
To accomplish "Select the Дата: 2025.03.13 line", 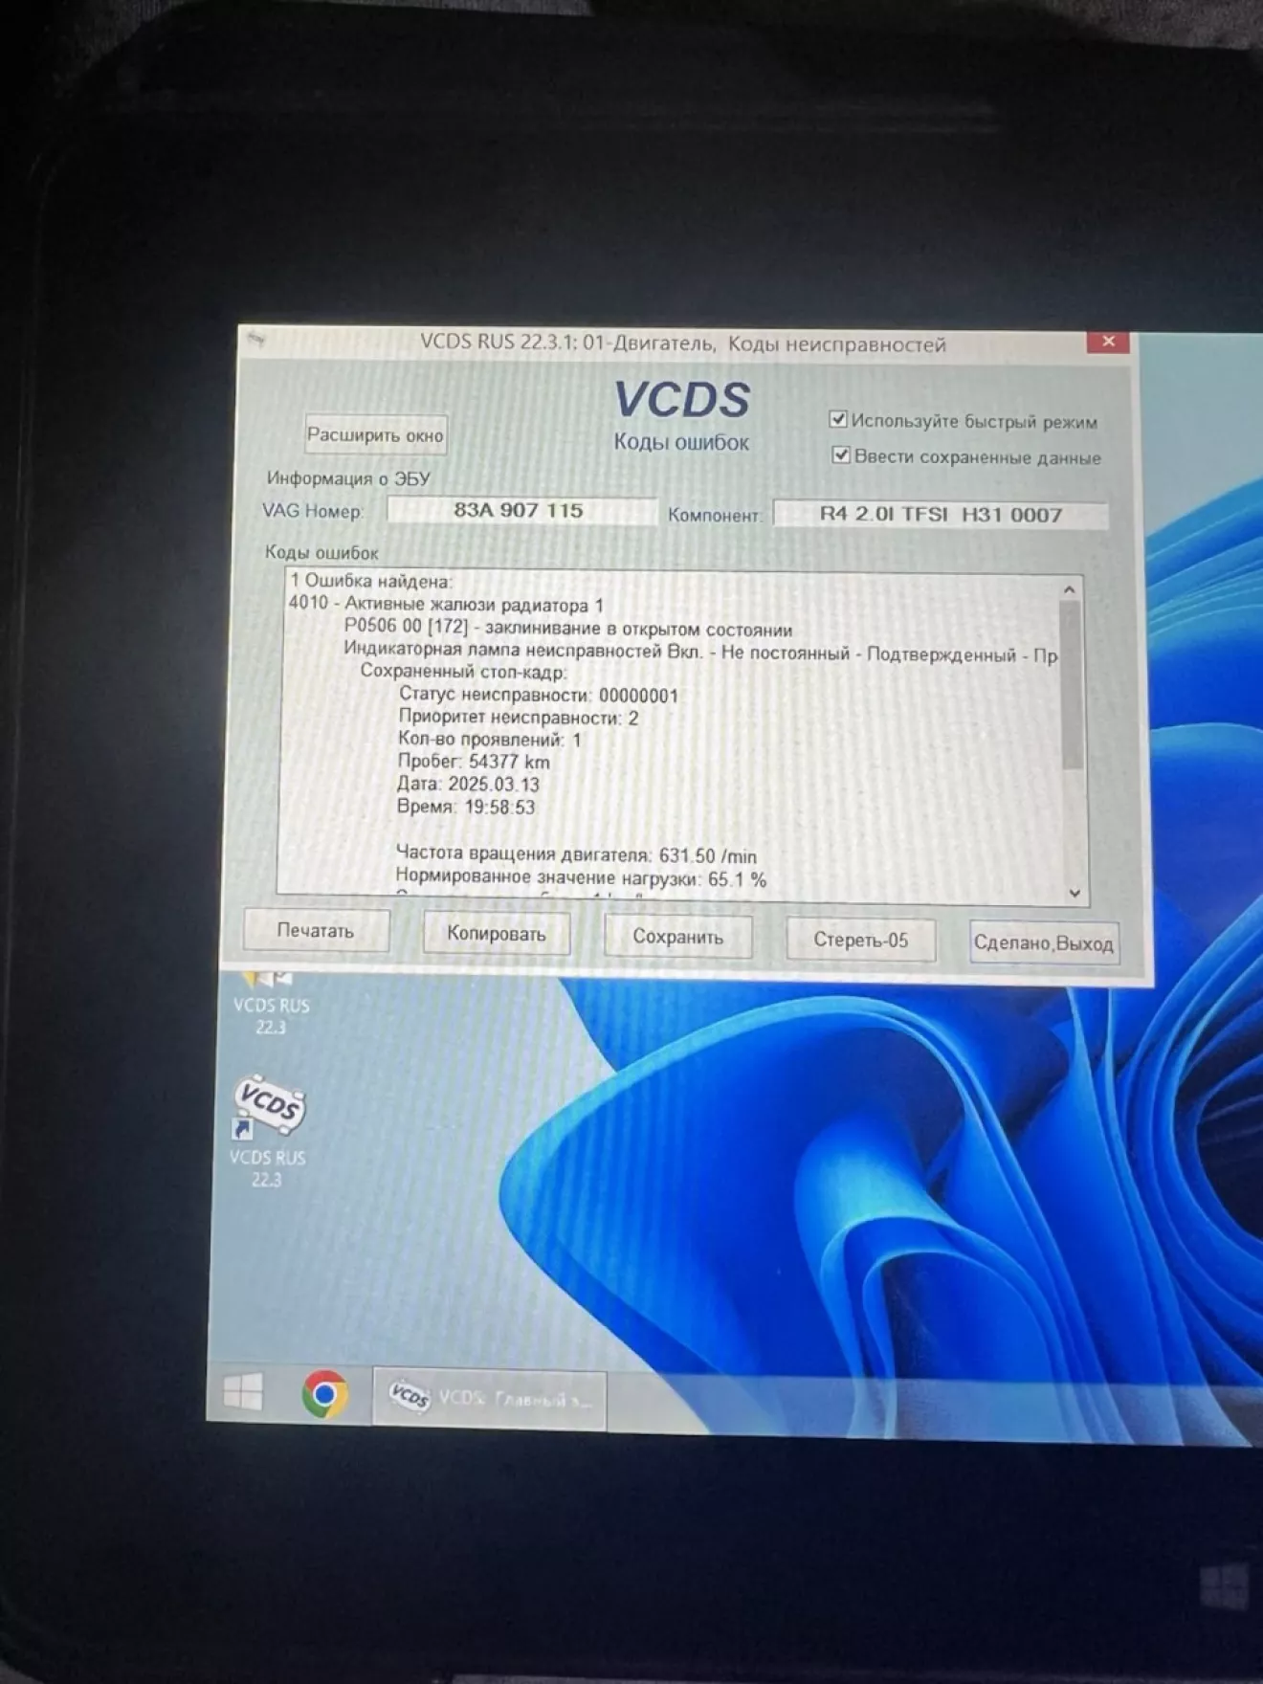I will pos(468,784).
